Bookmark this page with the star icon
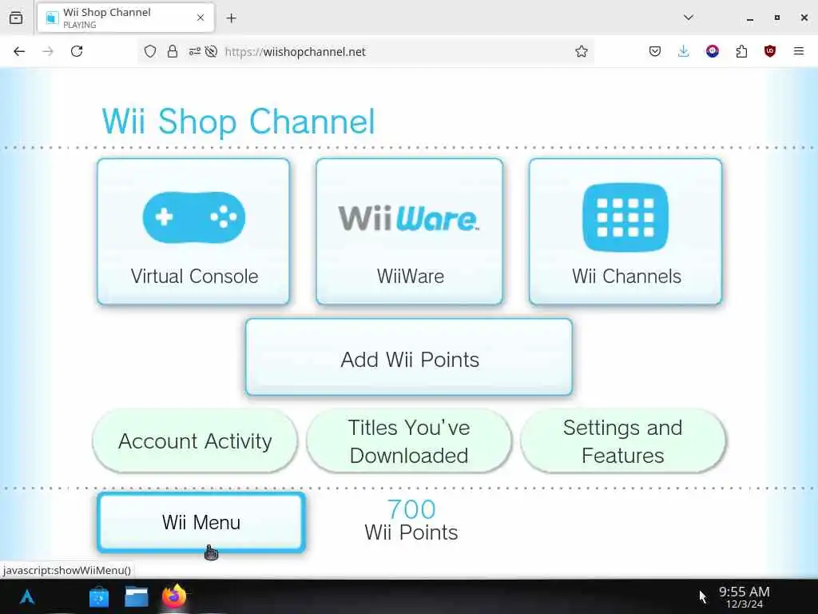 coord(582,52)
